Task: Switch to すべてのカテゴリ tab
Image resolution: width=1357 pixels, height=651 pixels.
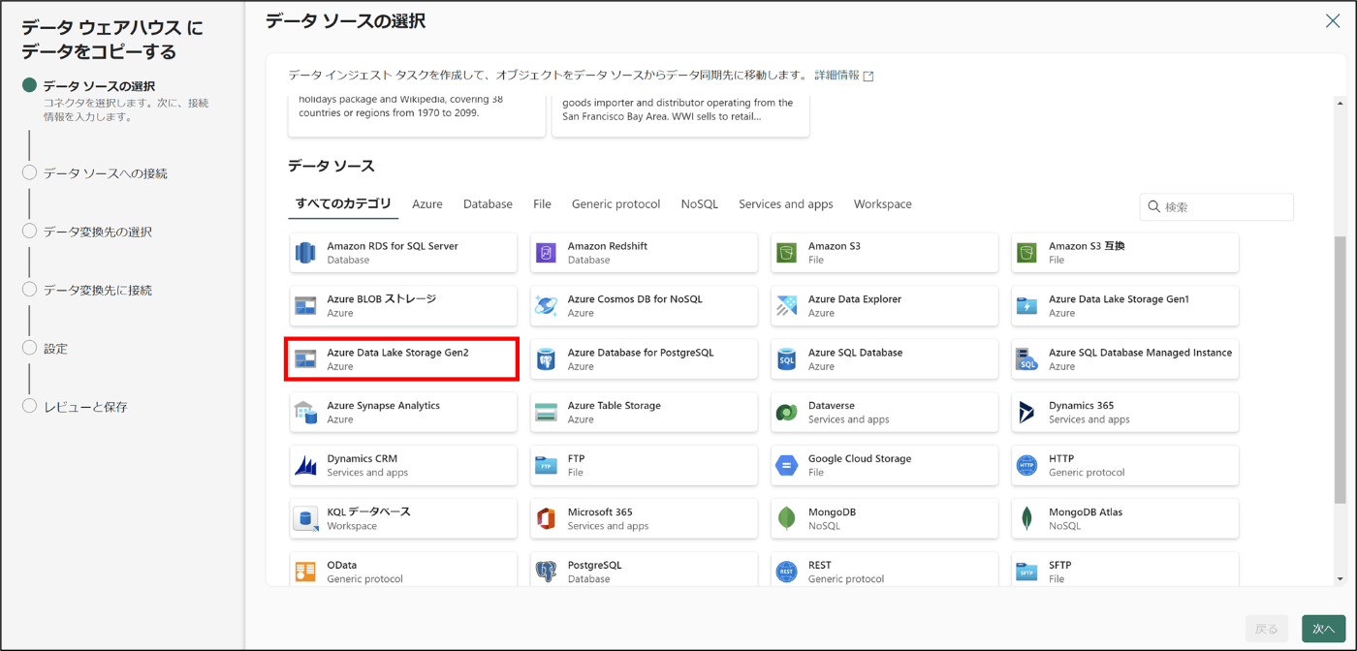Action: pyautogui.click(x=343, y=203)
